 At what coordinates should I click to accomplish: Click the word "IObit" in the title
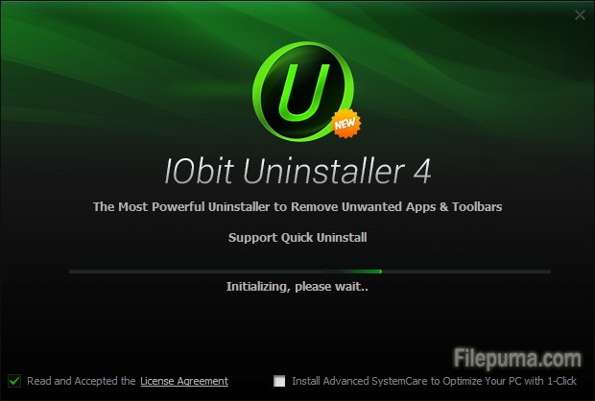199,172
